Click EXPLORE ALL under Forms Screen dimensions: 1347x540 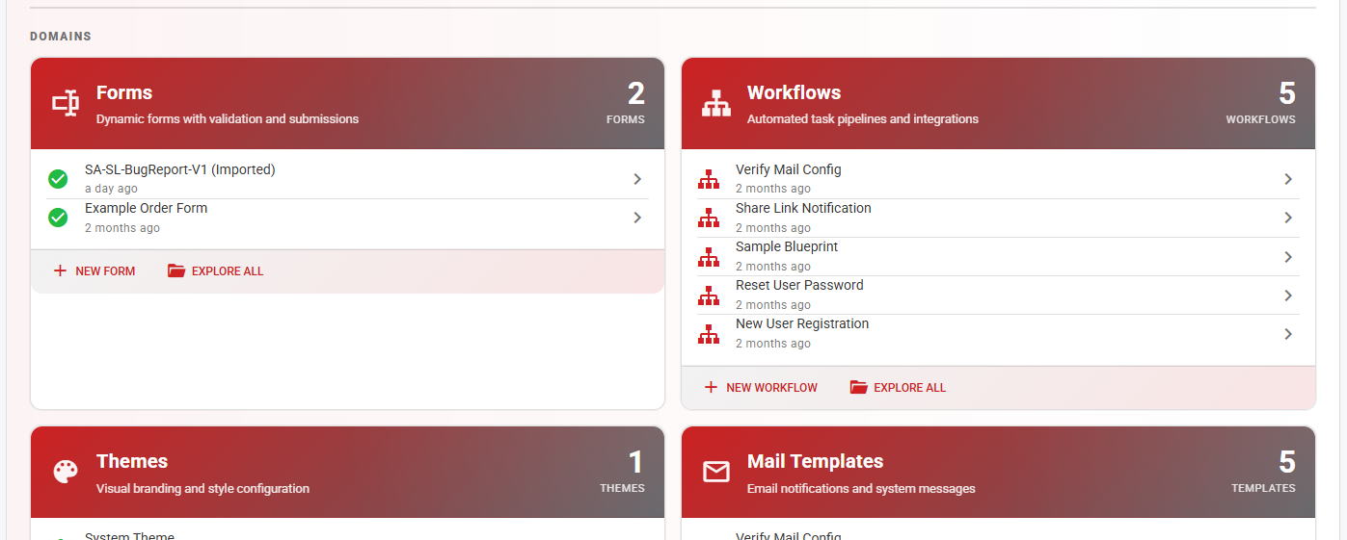click(216, 271)
